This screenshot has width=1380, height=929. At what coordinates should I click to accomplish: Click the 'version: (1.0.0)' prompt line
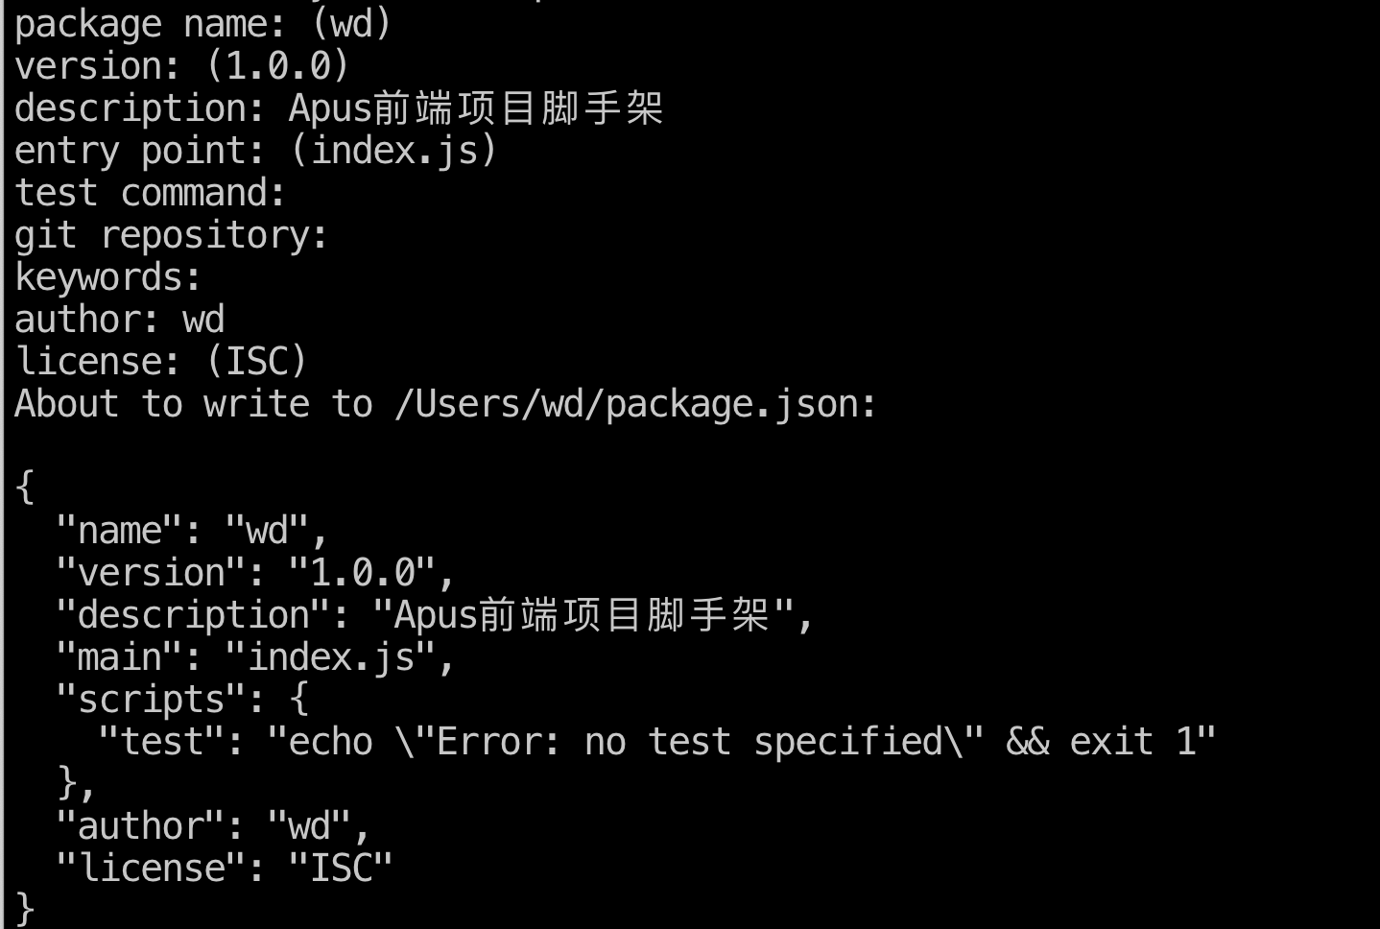[181, 66]
